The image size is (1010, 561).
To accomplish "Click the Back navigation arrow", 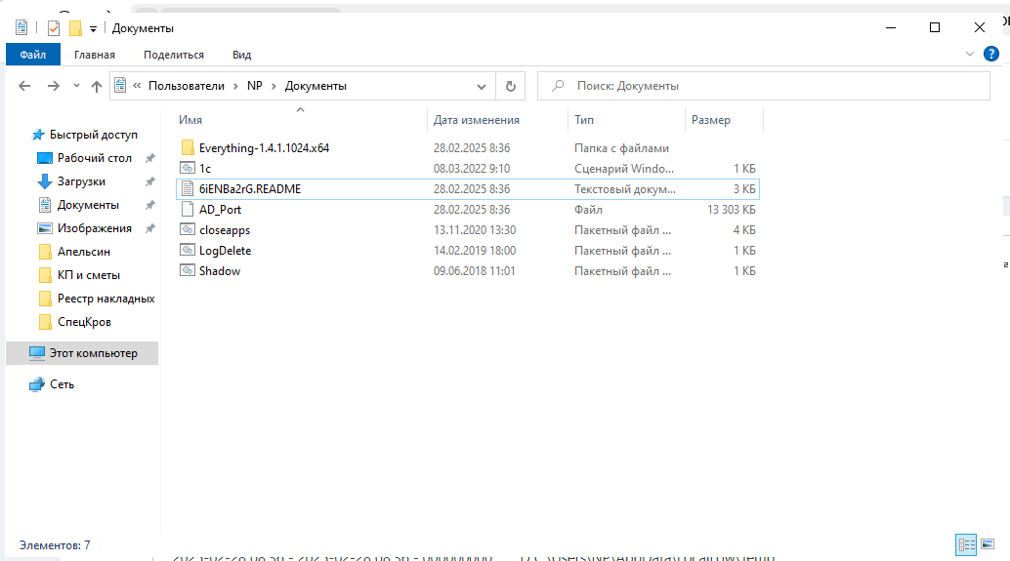I will coord(25,86).
